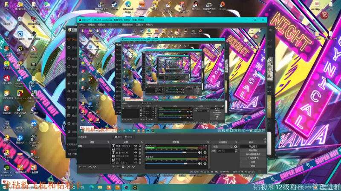
Task: Pop out the 混音器 dock panel
Action: pyautogui.click(x=208, y=142)
